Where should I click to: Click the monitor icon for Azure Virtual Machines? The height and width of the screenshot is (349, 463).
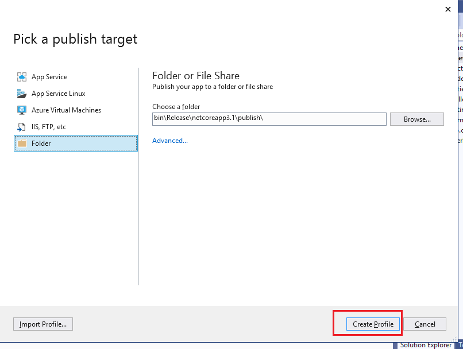click(22, 110)
